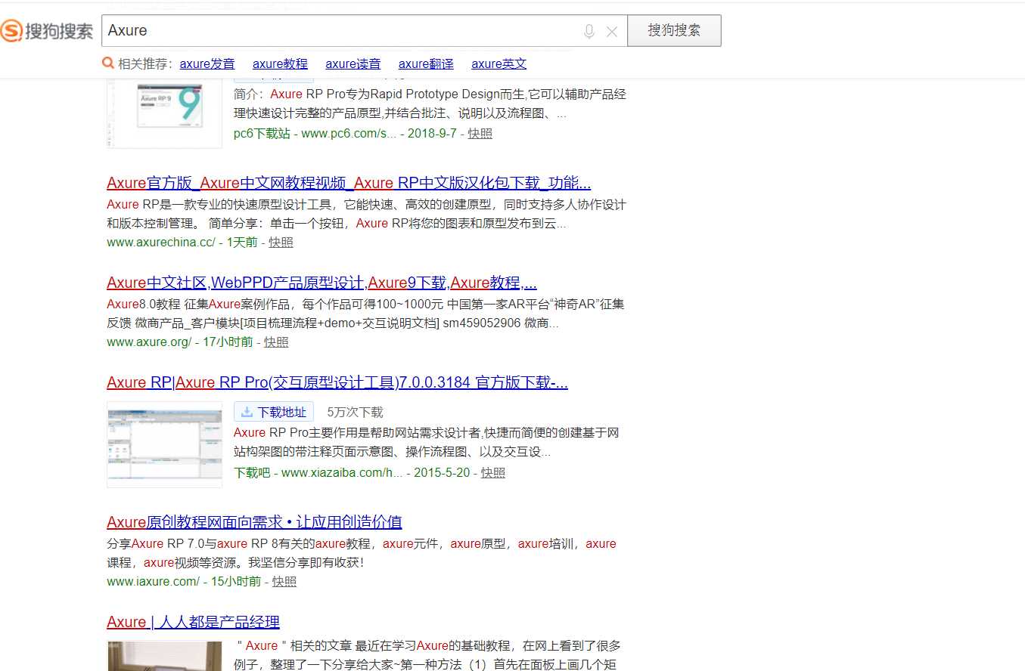
Task: Open related suggestion axure英文
Action: [x=499, y=64]
